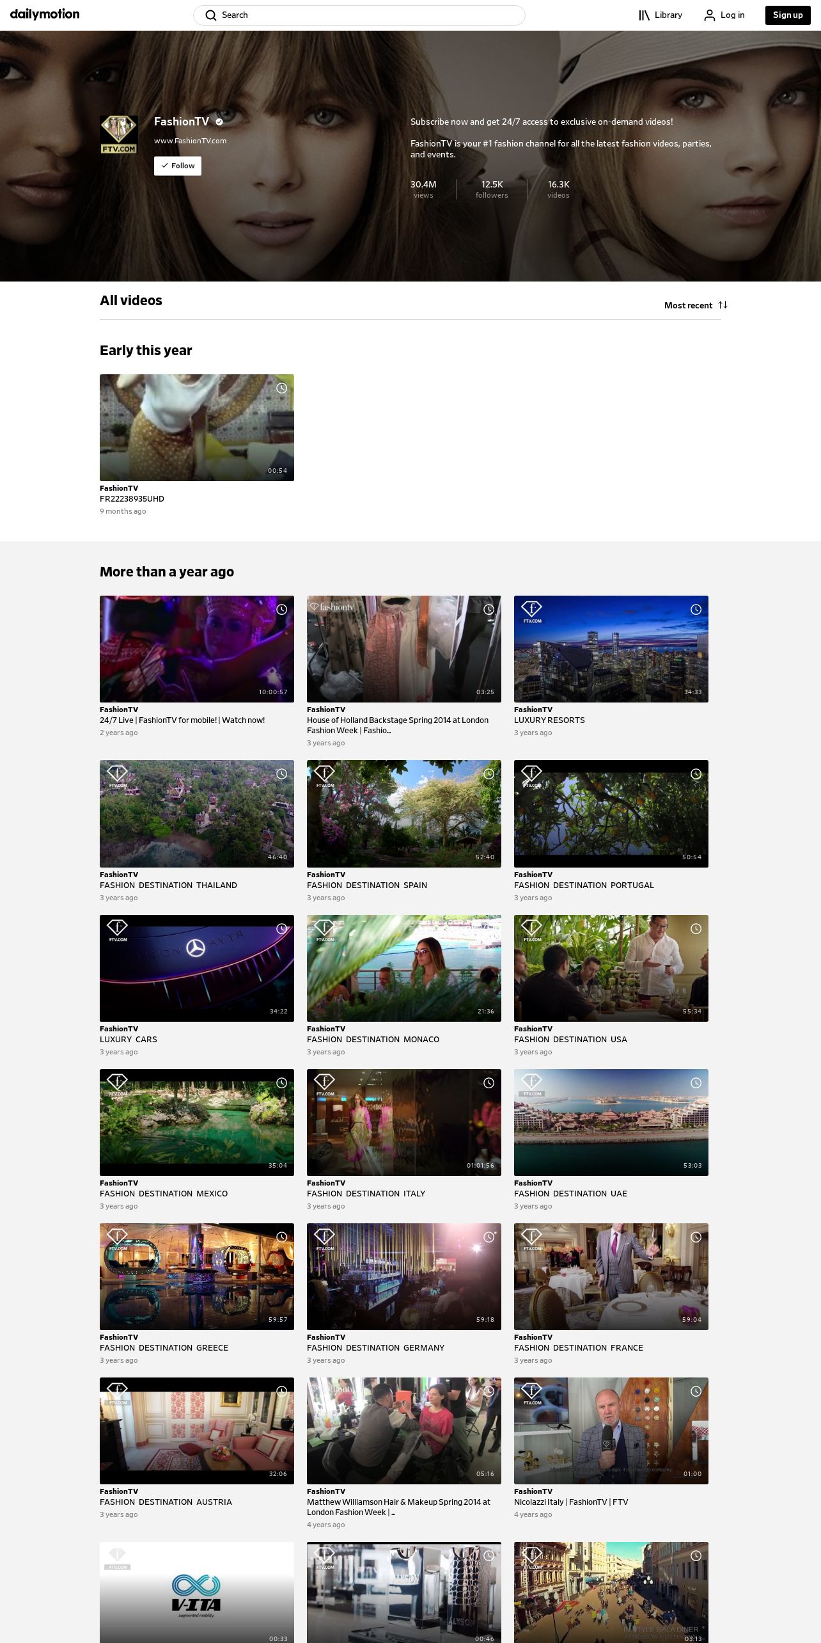
Task: Click the All videos heading
Action: tap(131, 301)
